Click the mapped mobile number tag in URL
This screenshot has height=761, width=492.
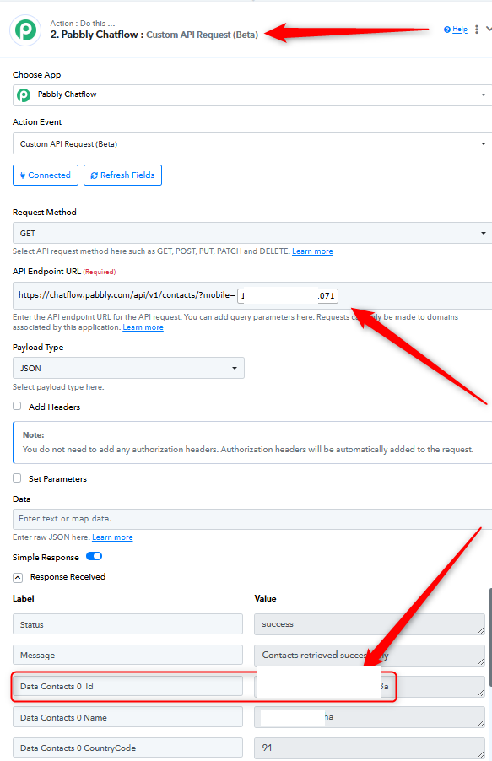point(288,295)
